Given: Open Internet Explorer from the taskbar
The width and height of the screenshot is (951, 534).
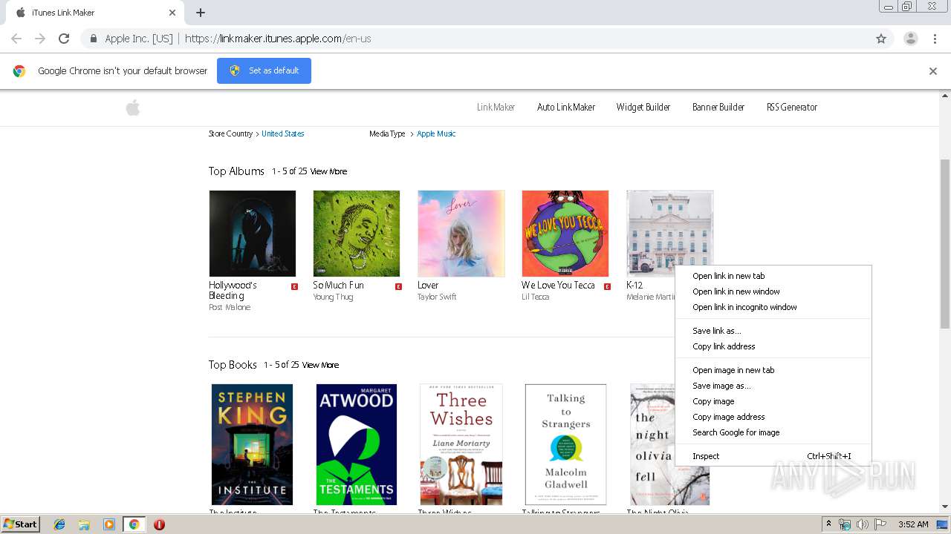Looking at the screenshot, I should pyautogui.click(x=59, y=524).
